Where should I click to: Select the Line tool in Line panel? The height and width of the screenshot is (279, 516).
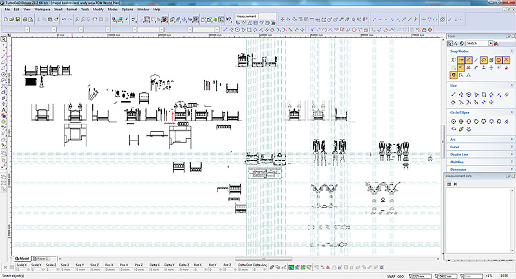[453, 94]
